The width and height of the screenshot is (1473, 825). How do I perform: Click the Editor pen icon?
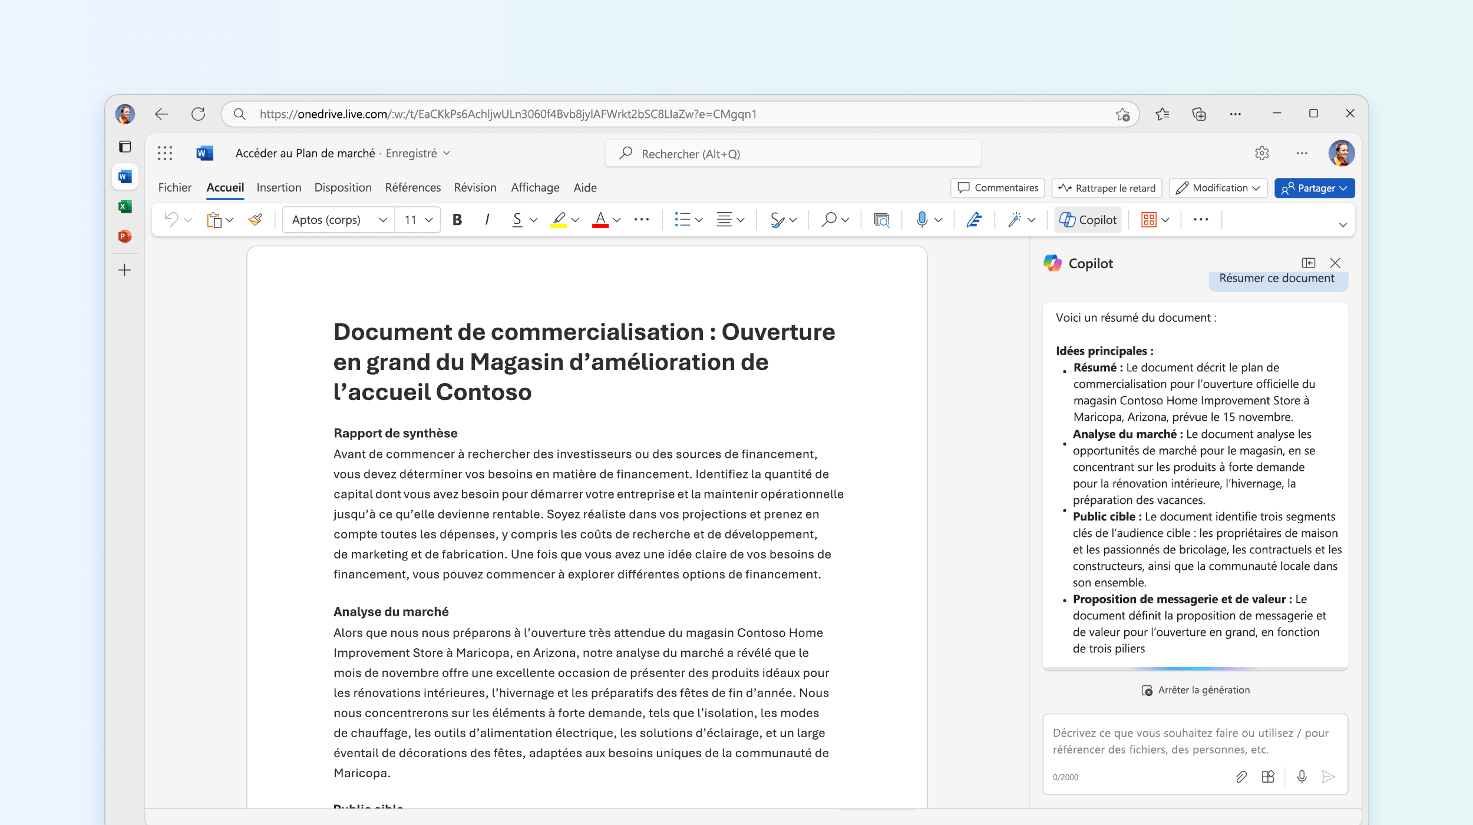pos(974,220)
